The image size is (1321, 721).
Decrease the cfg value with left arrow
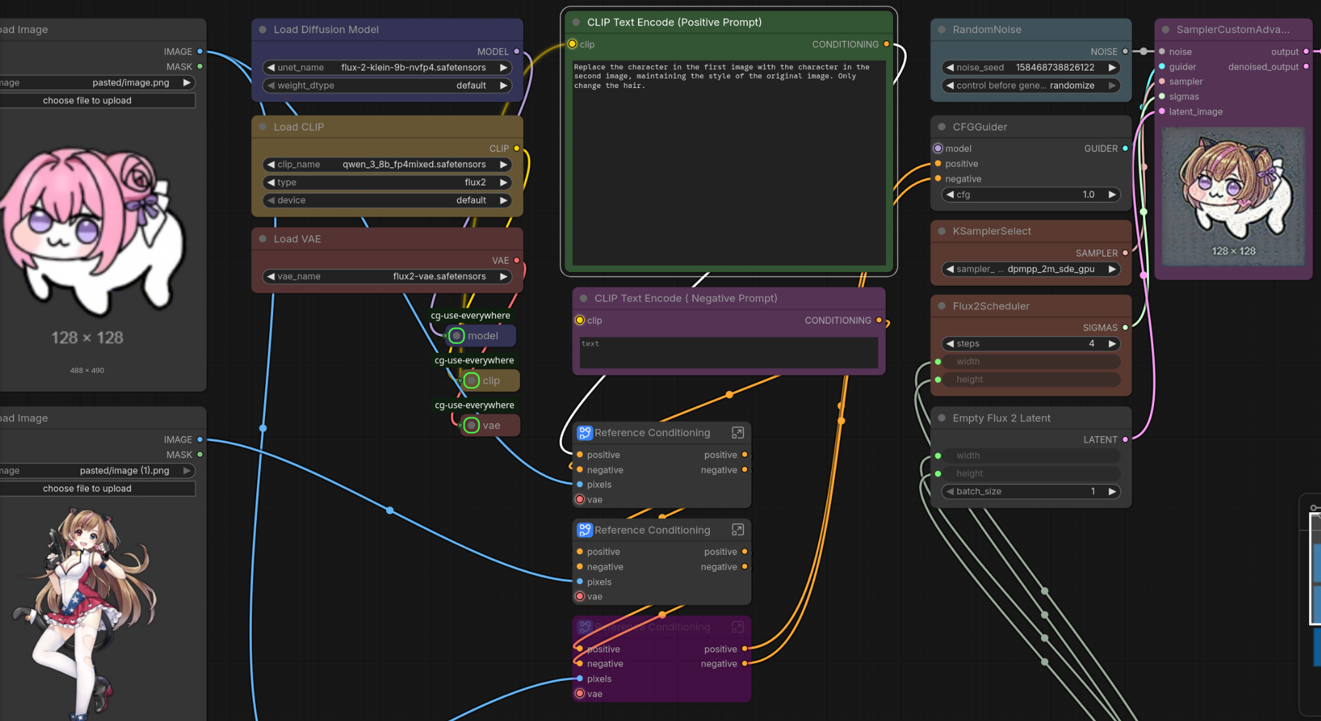pyautogui.click(x=950, y=195)
